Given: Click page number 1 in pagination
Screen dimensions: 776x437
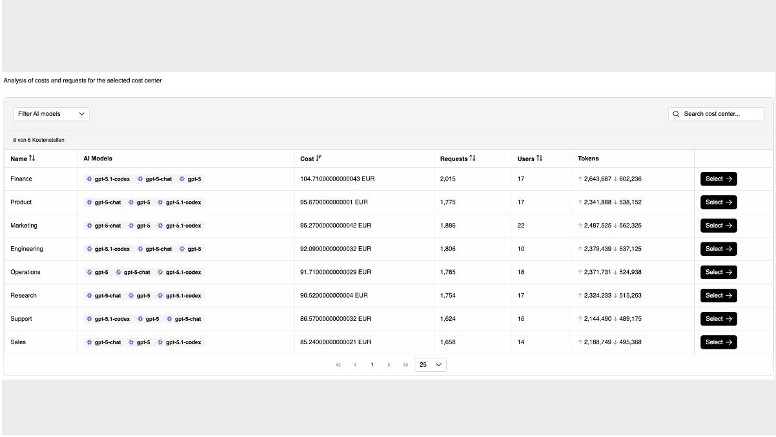Looking at the screenshot, I should click(x=372, y=365).
